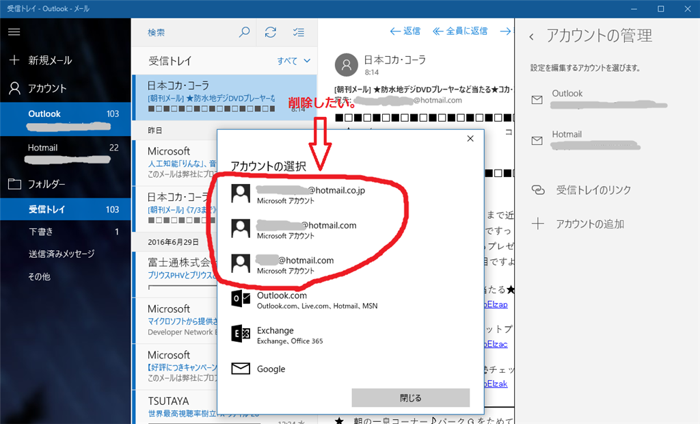Click the 全員に返信 reply-all button
Viewport: 700px width, 424px height.
[460, 31]
